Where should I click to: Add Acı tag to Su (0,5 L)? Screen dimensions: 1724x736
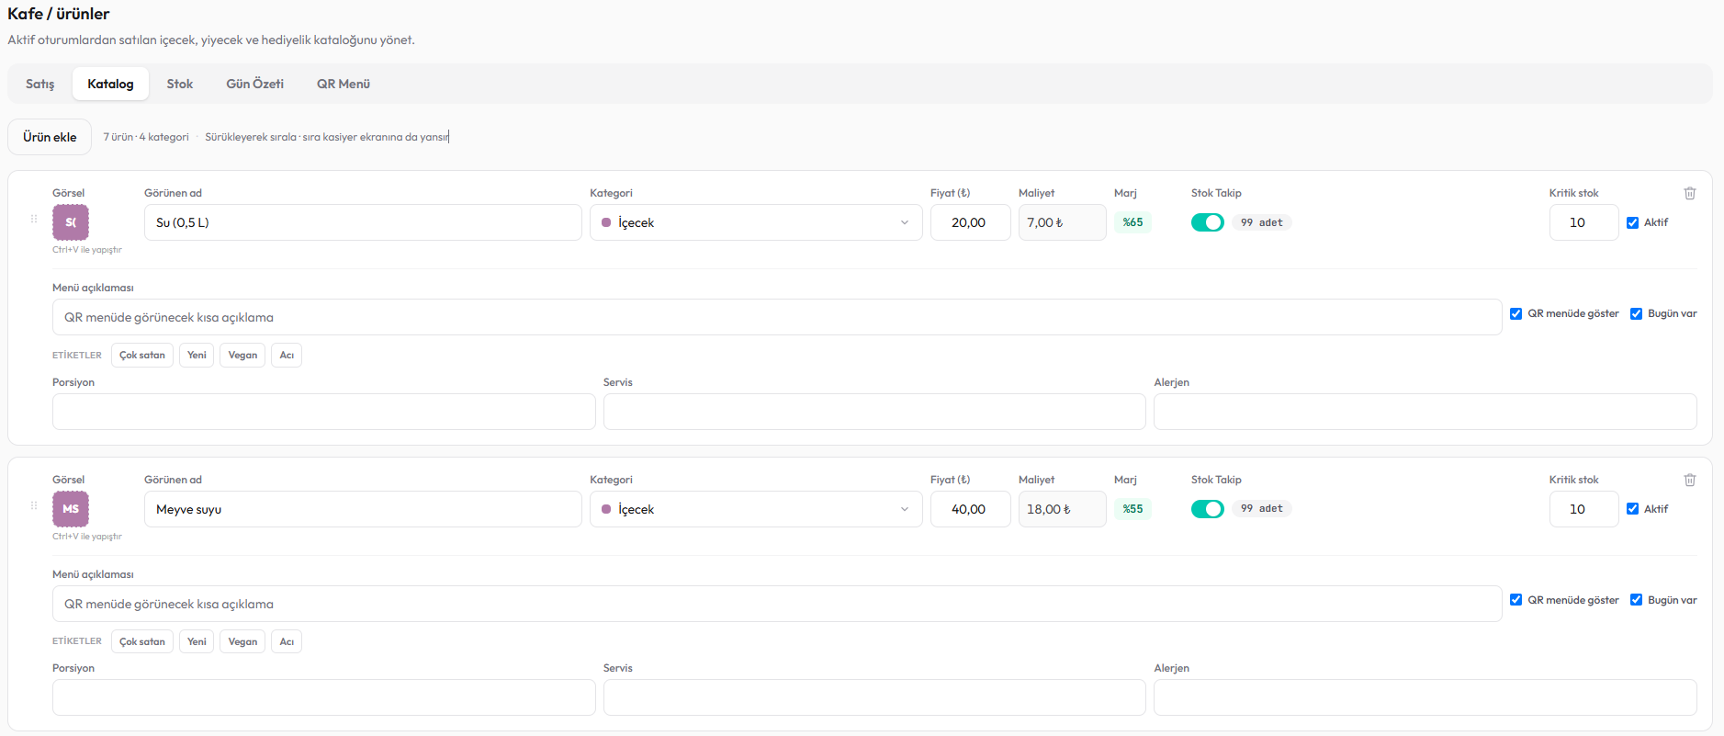point(287,356)
